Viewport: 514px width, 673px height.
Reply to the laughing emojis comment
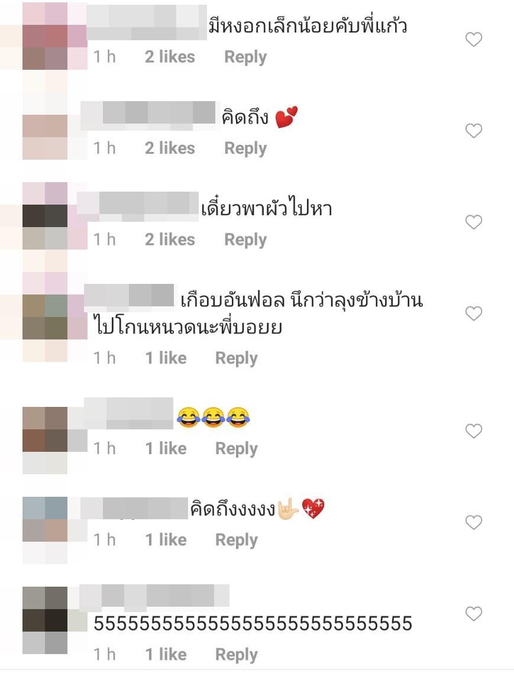(x=236, y=449)
